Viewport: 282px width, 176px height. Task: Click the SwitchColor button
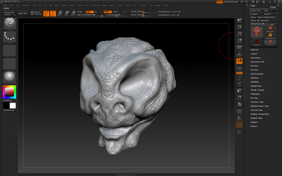click(x=9, y=110)
